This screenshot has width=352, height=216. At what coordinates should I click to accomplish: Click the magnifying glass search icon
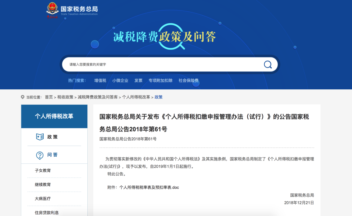pos(267,64)
